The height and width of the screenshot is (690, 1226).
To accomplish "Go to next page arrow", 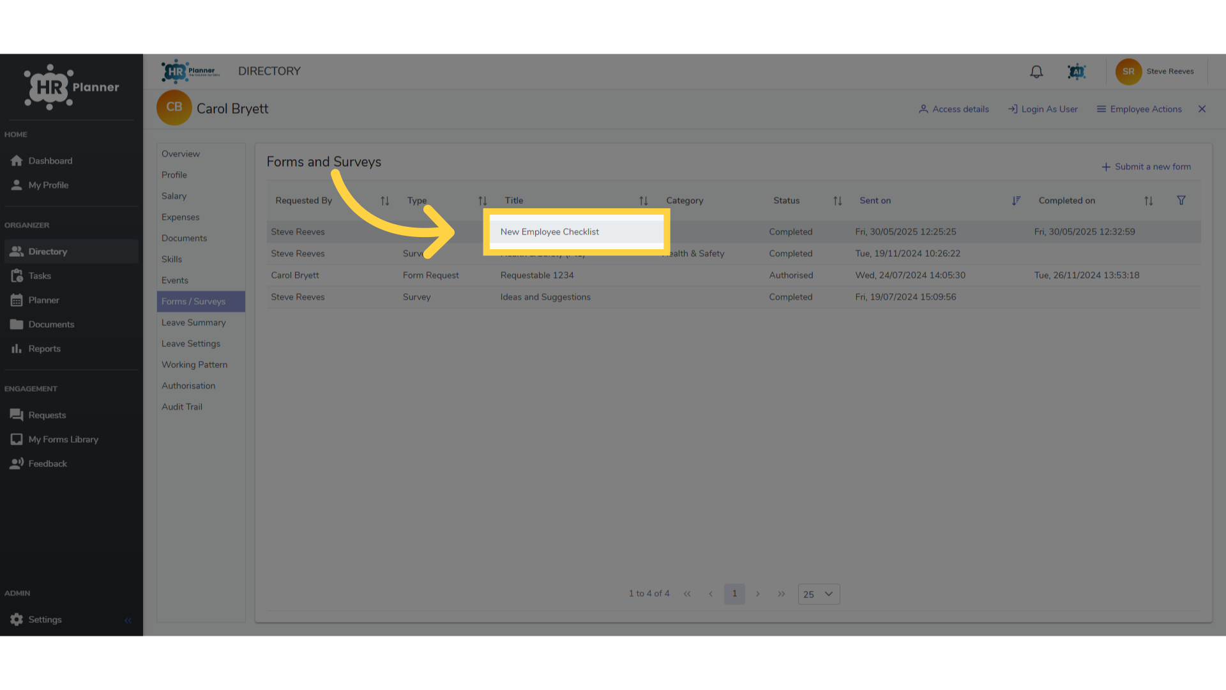I will point(758,594).
